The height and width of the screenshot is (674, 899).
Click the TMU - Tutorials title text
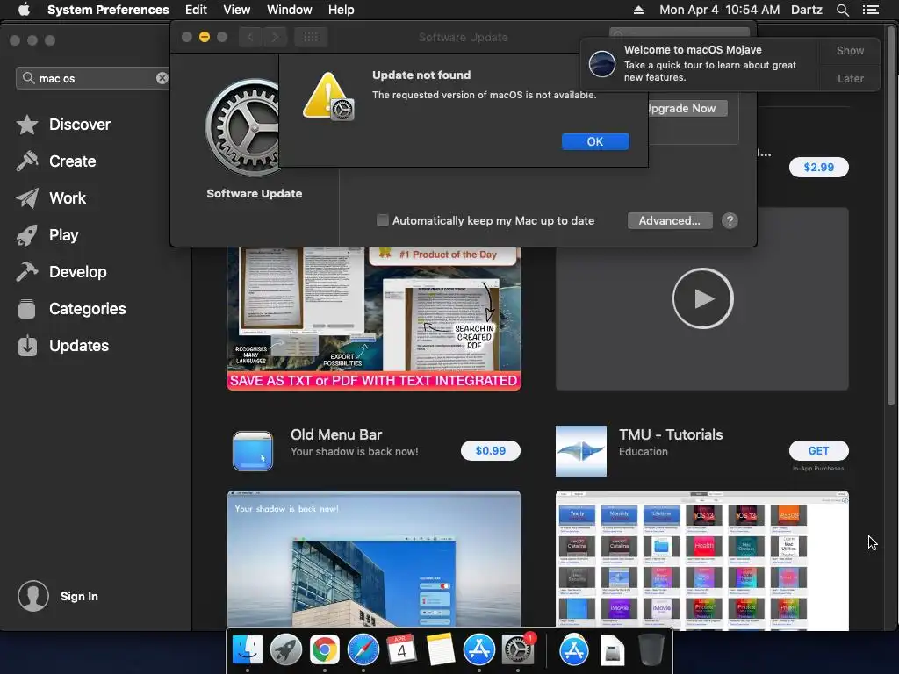(x=671, y=434)
